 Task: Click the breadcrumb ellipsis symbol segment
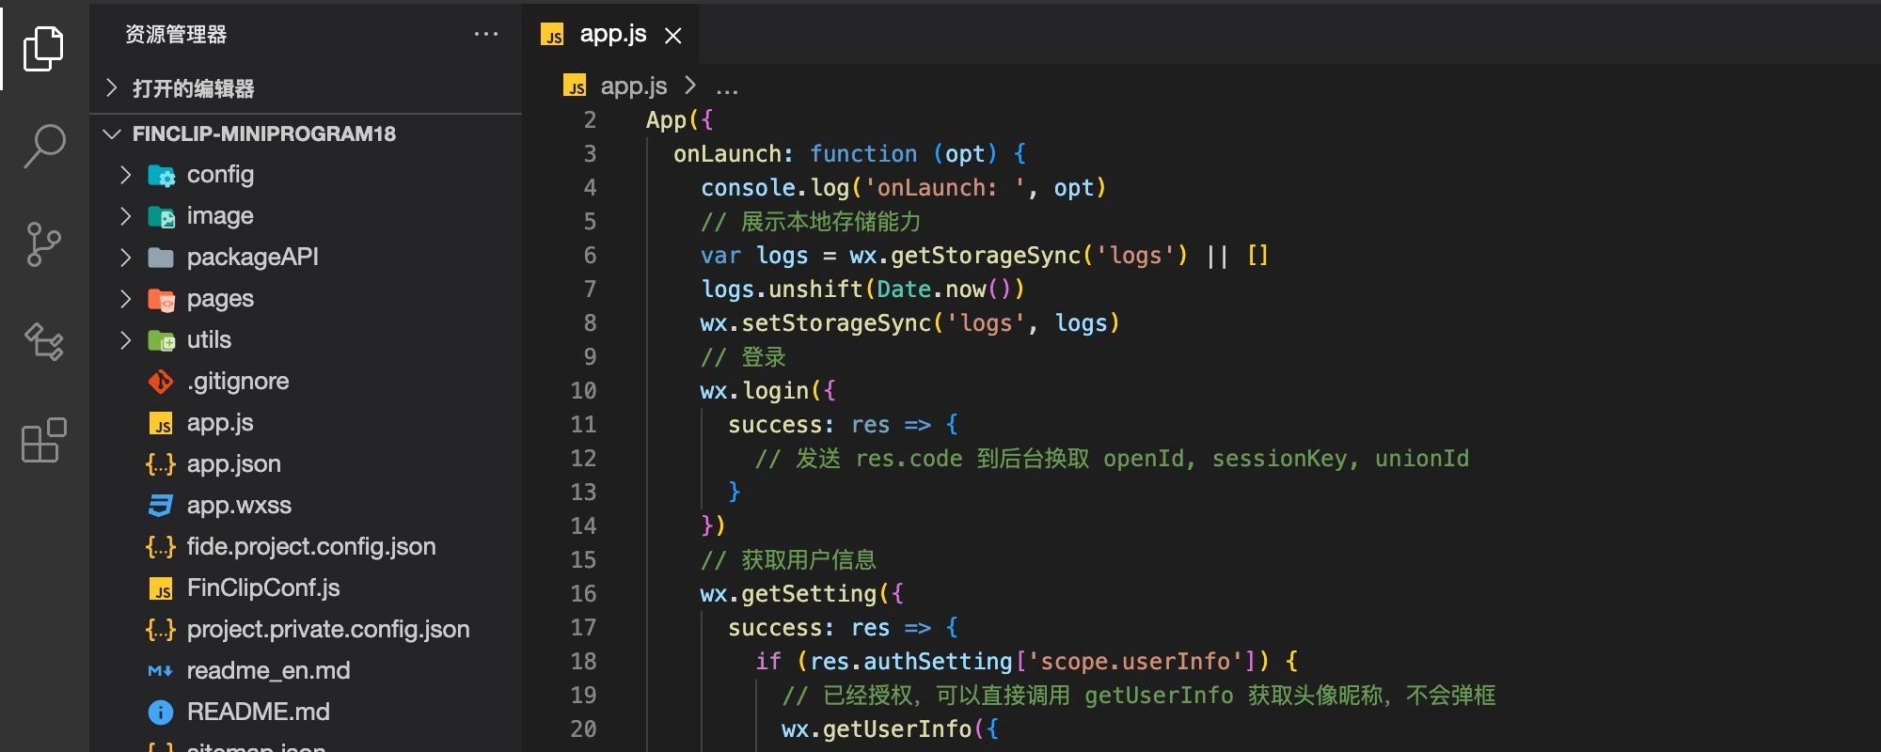tap(727, 88)
